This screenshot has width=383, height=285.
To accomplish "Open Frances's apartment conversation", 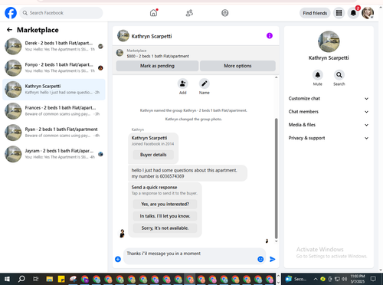I will [54, 111].
